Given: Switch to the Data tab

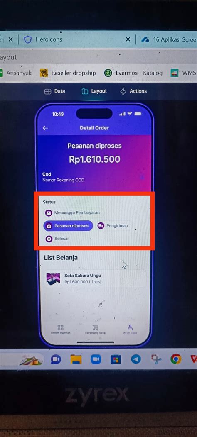Looking at the screenshot, I should pyautogui.click(x=55, y=91).
